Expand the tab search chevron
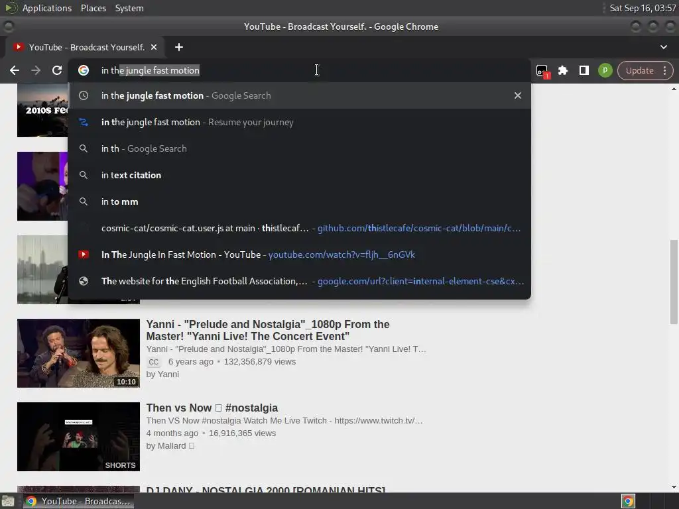Screen dimensions: 679x509 pyautogui.click(x=663, y=47)
